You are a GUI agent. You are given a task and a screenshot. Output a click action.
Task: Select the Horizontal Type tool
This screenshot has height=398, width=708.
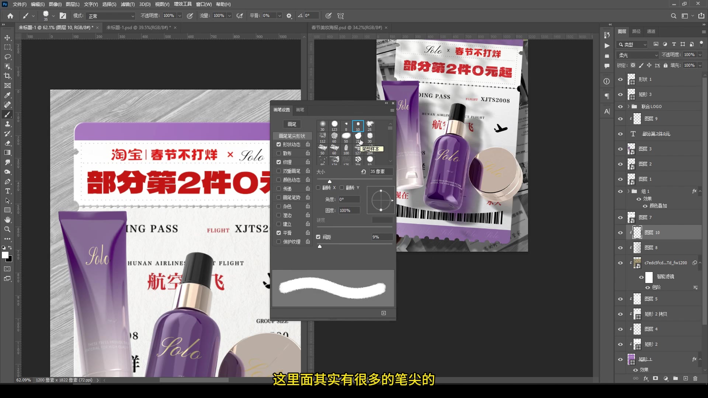point(7,191)
